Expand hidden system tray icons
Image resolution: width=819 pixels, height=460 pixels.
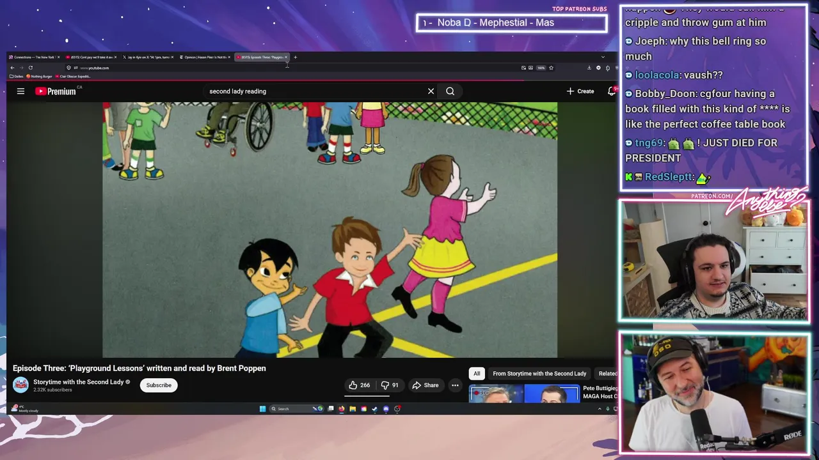[x=600, y=409]
